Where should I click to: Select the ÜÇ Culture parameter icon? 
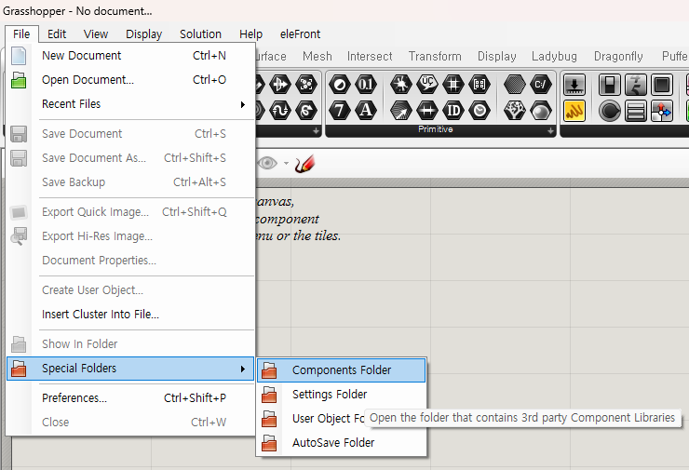coord(427,85)
